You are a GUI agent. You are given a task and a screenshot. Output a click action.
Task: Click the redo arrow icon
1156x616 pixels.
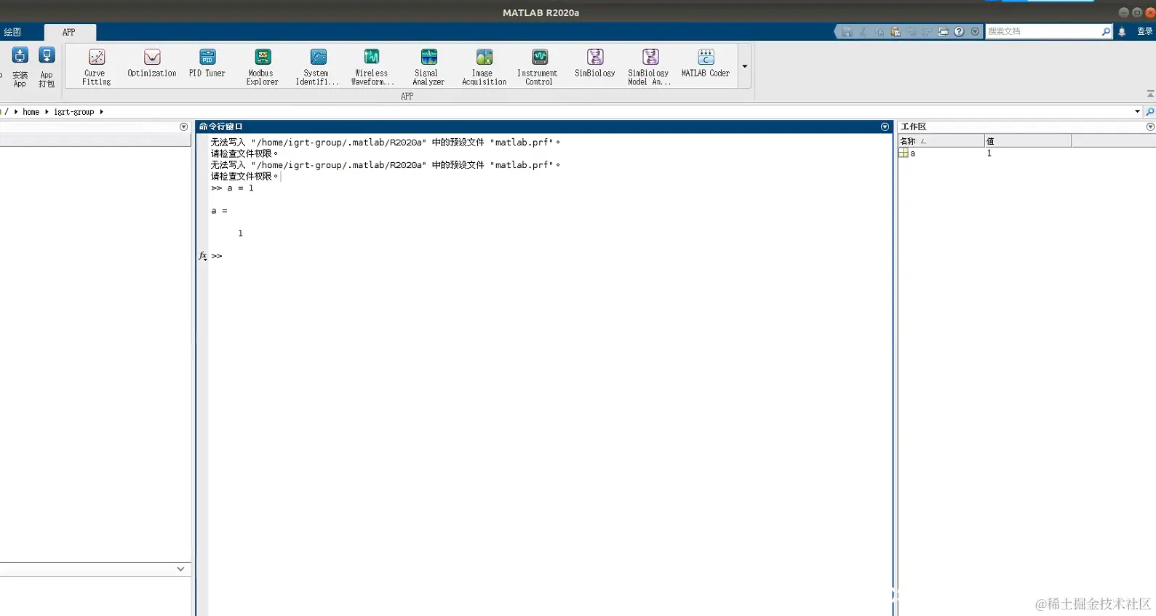coord(927,31)
